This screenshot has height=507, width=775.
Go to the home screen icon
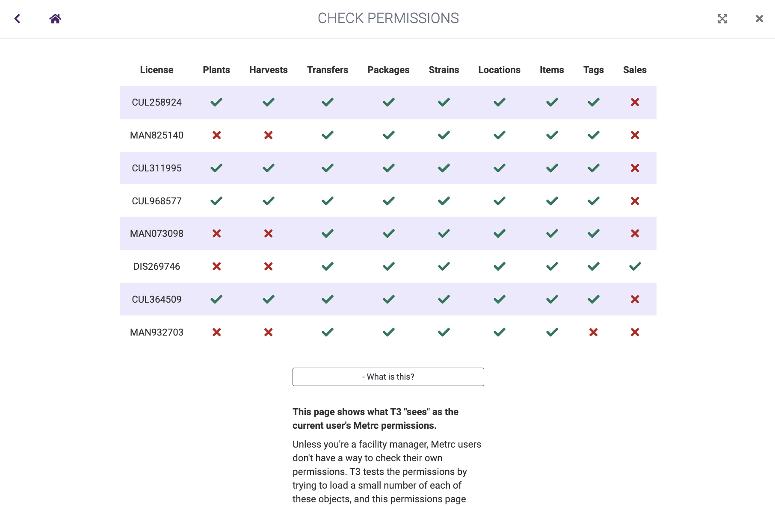(55, 18)
